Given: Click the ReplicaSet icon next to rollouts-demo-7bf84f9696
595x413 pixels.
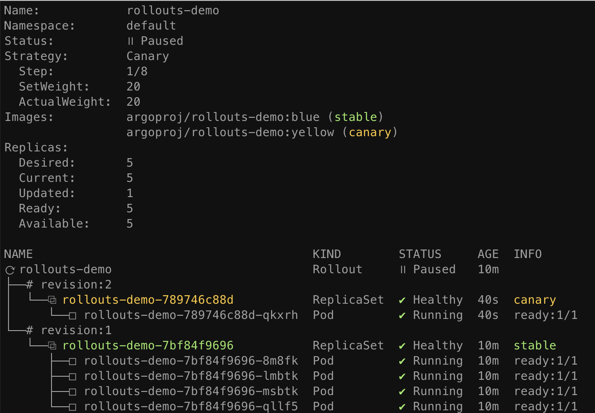Looking at the screenshot, I should click(52, 346).
